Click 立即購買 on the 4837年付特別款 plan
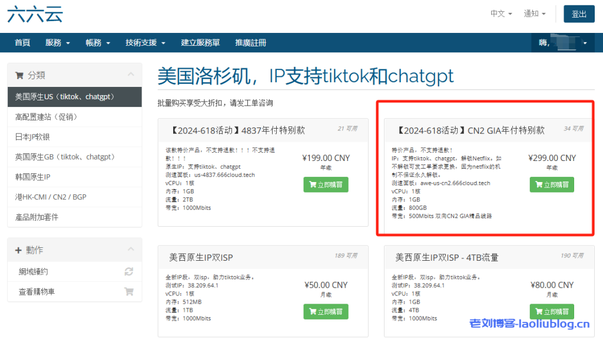Screen dimensions: 603x343 pos(326,184)
